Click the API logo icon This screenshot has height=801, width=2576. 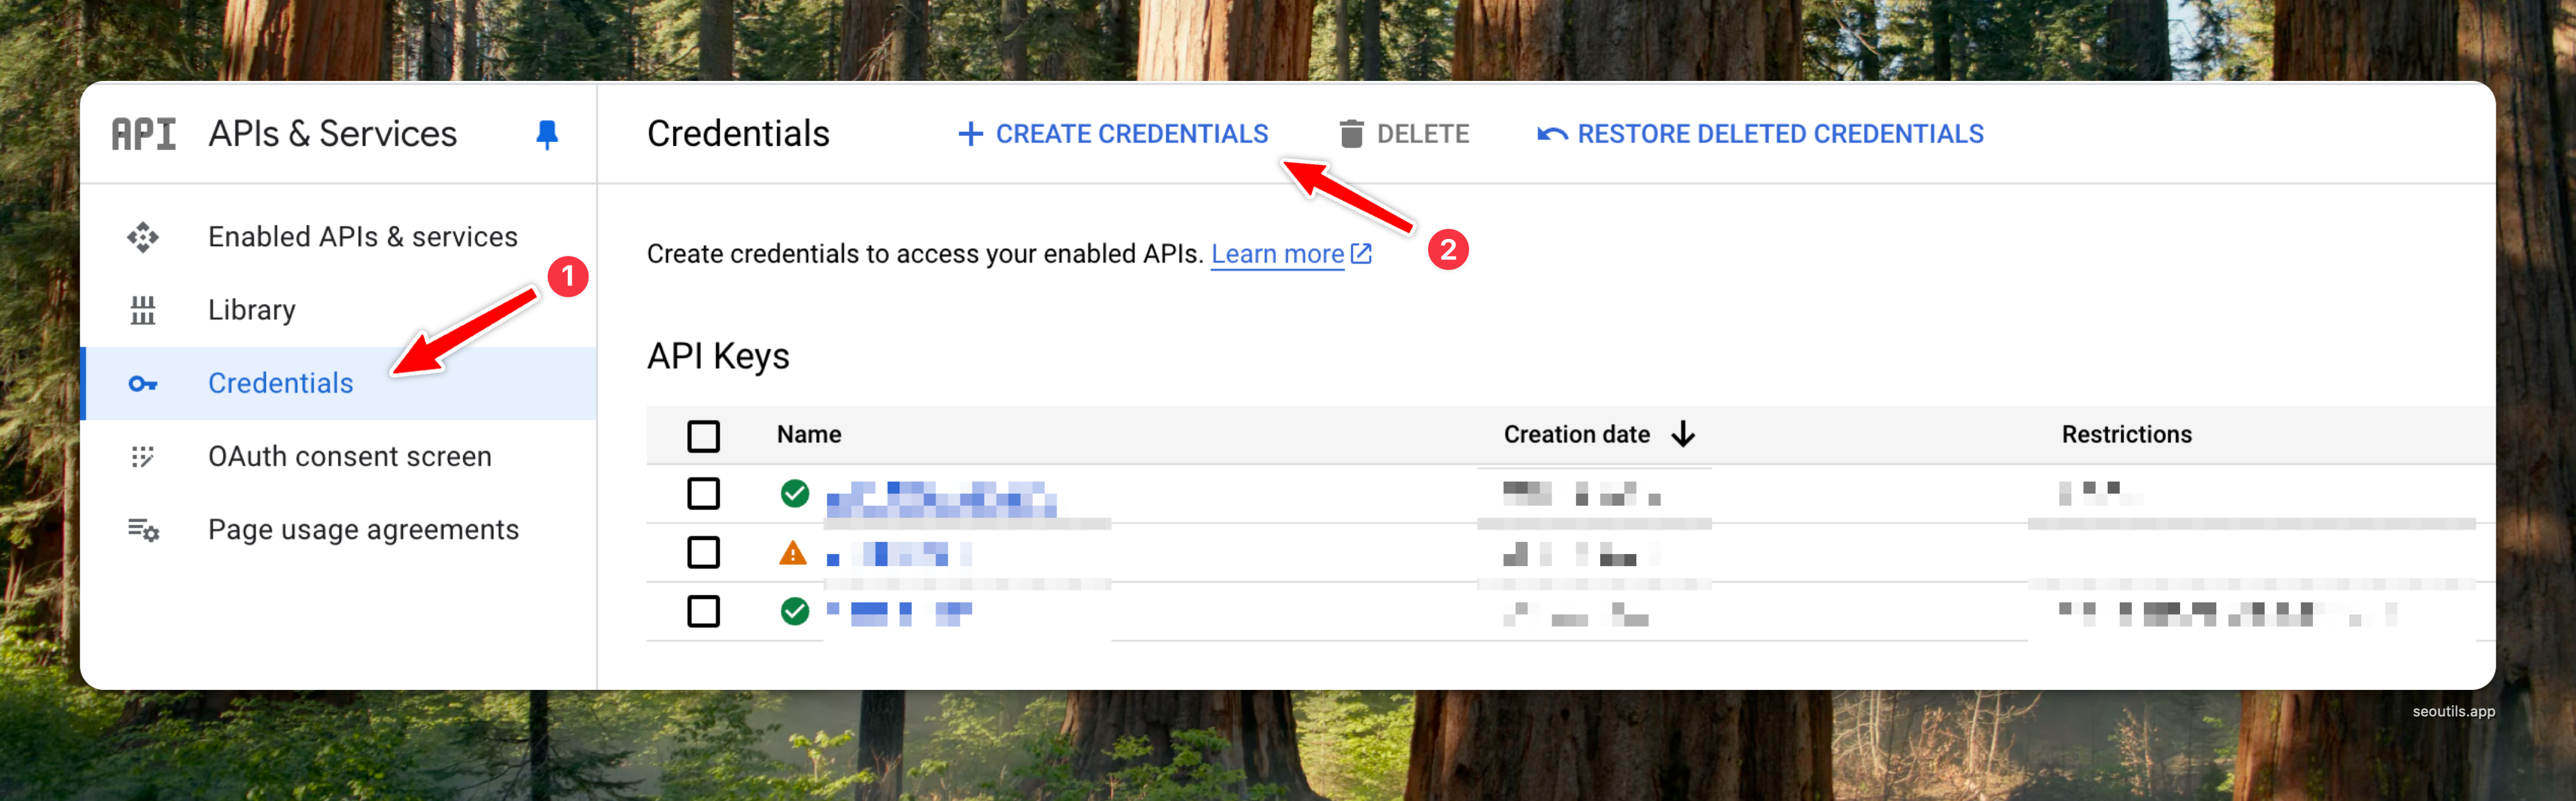[143, 134]
